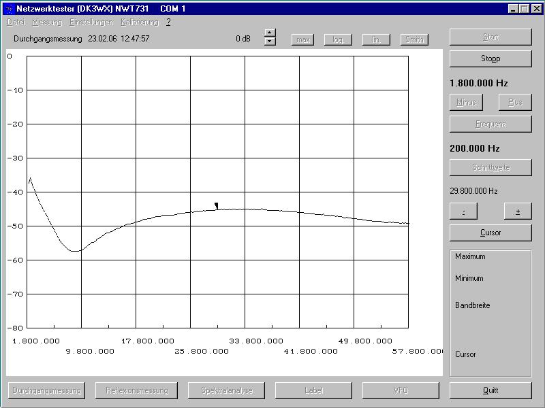The image size is (545, 408).
Task: Open the question mark help menu
Action: [x=168, y=22]
